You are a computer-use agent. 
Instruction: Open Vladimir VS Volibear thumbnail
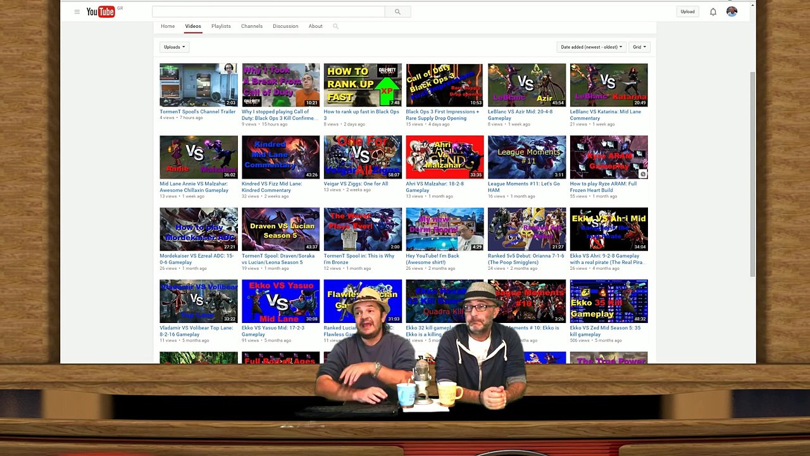click(x=199, y=301)
